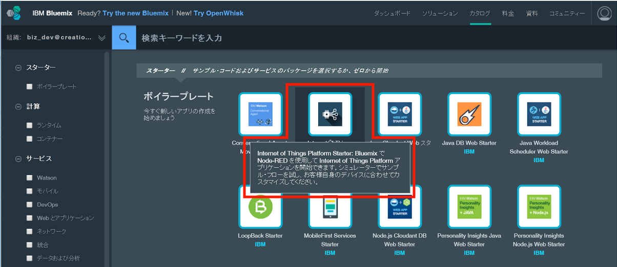This screenshot has height=267, width=617.
Task: Open the Java DB Web Starter tile
Action: click(x=469, y=114)
